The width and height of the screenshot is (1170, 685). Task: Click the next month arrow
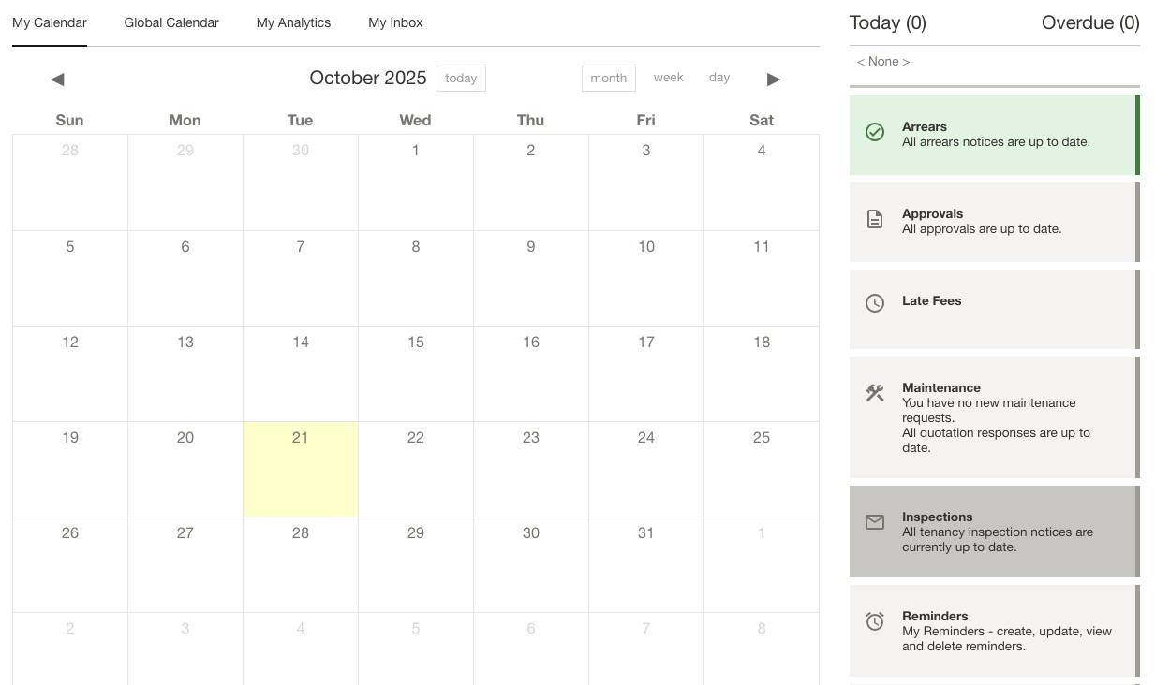774,79
